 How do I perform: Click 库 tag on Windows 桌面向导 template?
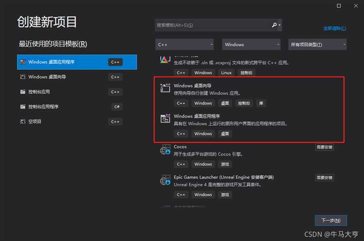coord(261,103)
